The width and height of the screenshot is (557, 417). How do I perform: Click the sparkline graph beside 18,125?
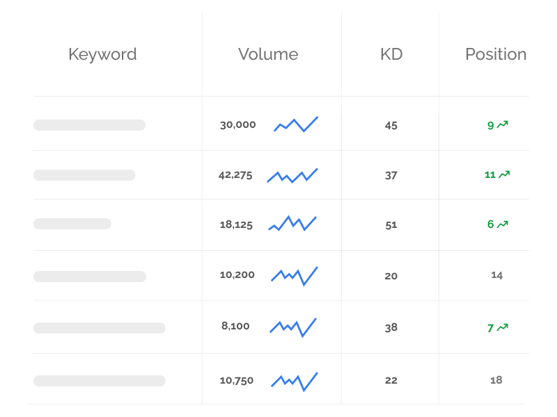[x=292, y=224]
